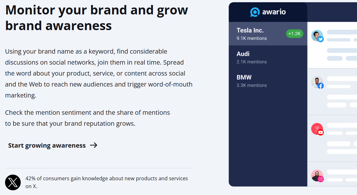Viewport: 357px width, 195px height.
Task: Click the Awario logo icon
Action: [255, 12]
